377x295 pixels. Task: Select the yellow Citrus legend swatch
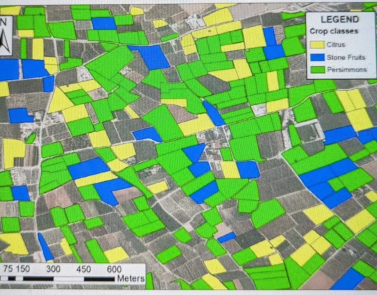click(317, 44)
